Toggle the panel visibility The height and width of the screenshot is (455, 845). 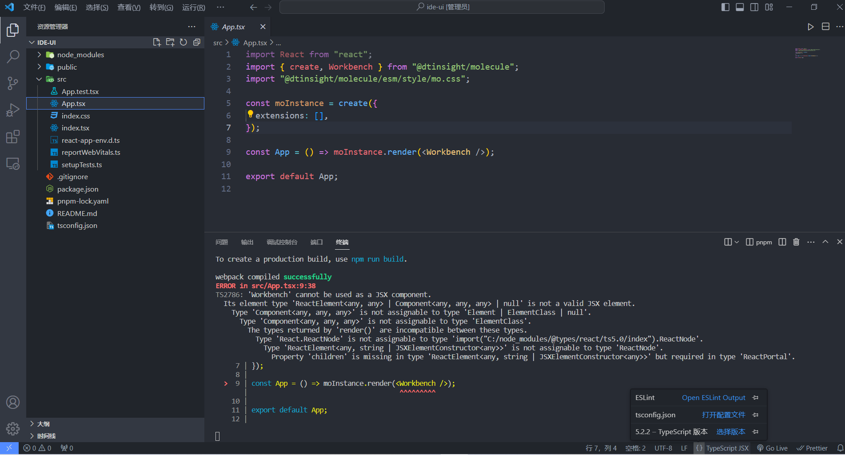(x=739, y=7)
